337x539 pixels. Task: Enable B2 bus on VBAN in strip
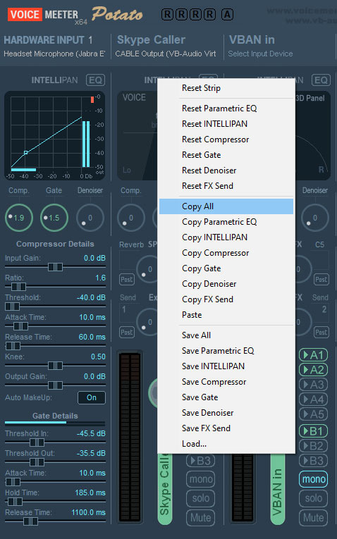[314, 446]
